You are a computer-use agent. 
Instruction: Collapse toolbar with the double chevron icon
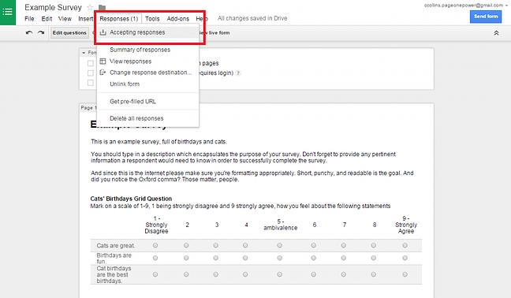pyautogui.click(x=496, y=33)
